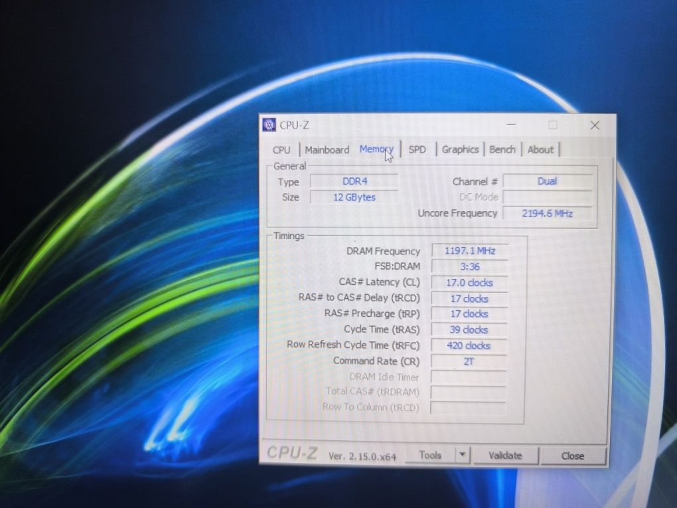Select the Memory tab
Image resolution: width=677 pixels, height=508 pixels.
[x=376, y=149]
